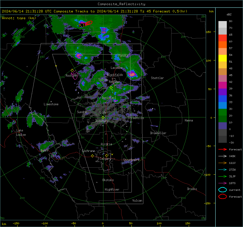Viewport: 243px width, 227px height.
Task: Click the Ponoka city label
Action: [x=123, y=56]
